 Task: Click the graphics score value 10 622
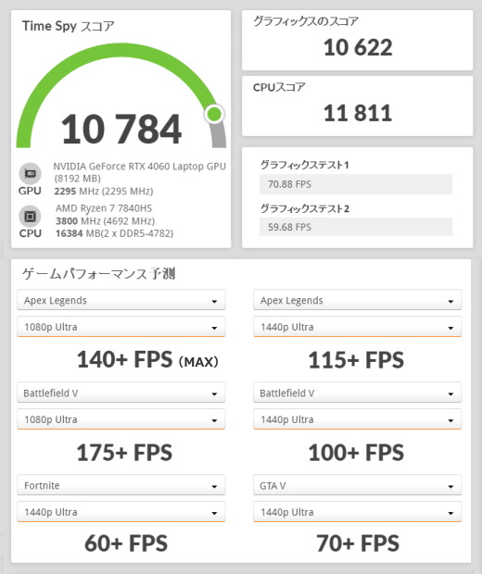[x=358, y=47]
